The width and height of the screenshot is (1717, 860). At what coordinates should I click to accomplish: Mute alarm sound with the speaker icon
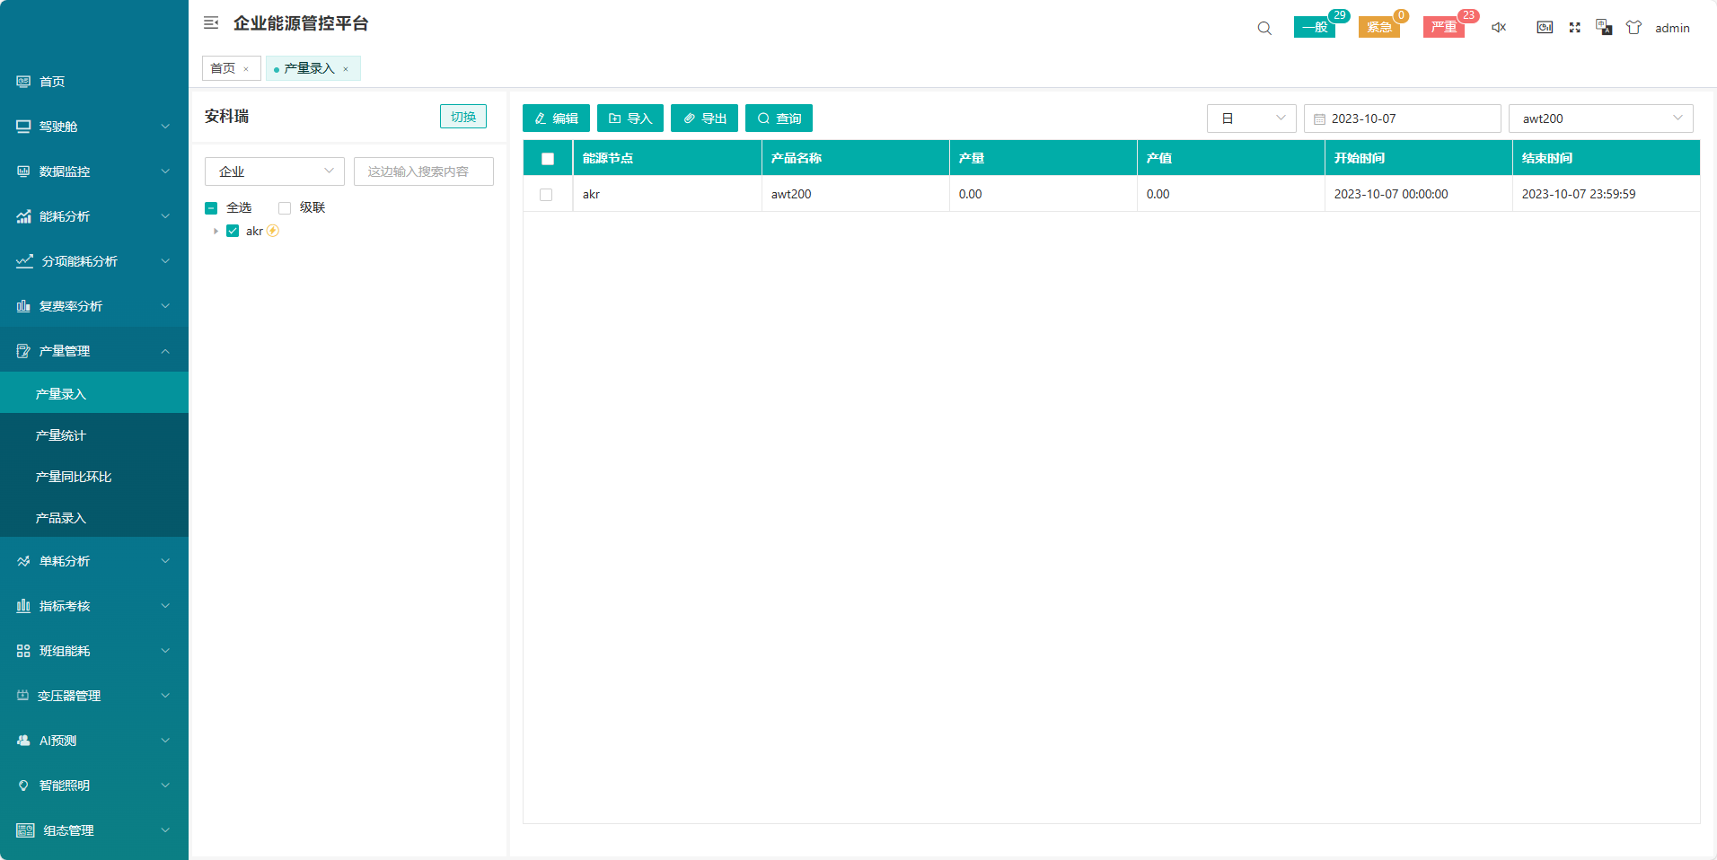click(x=1499, y=28)
